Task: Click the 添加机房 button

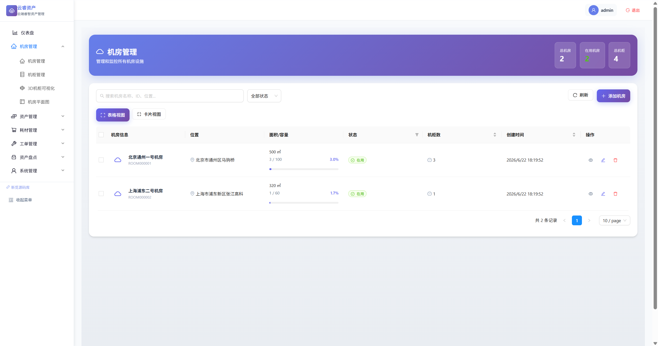Action: 614,96
